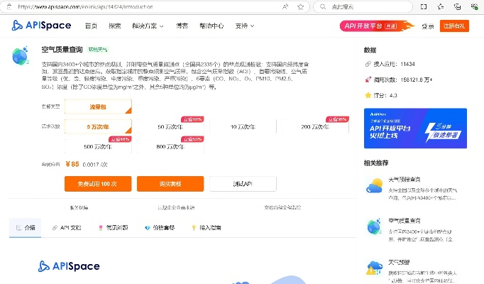Viewport: 484px width, 284px height.
Task: Click the 免费试用 100 次 button
Action: pyautogui.click(x=98, y=184)
